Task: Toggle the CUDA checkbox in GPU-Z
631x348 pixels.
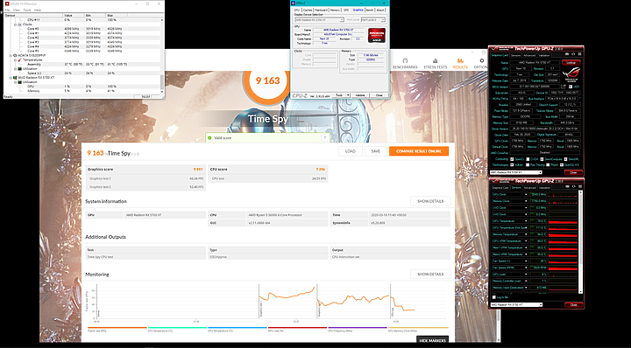Action: pos(528,159)
